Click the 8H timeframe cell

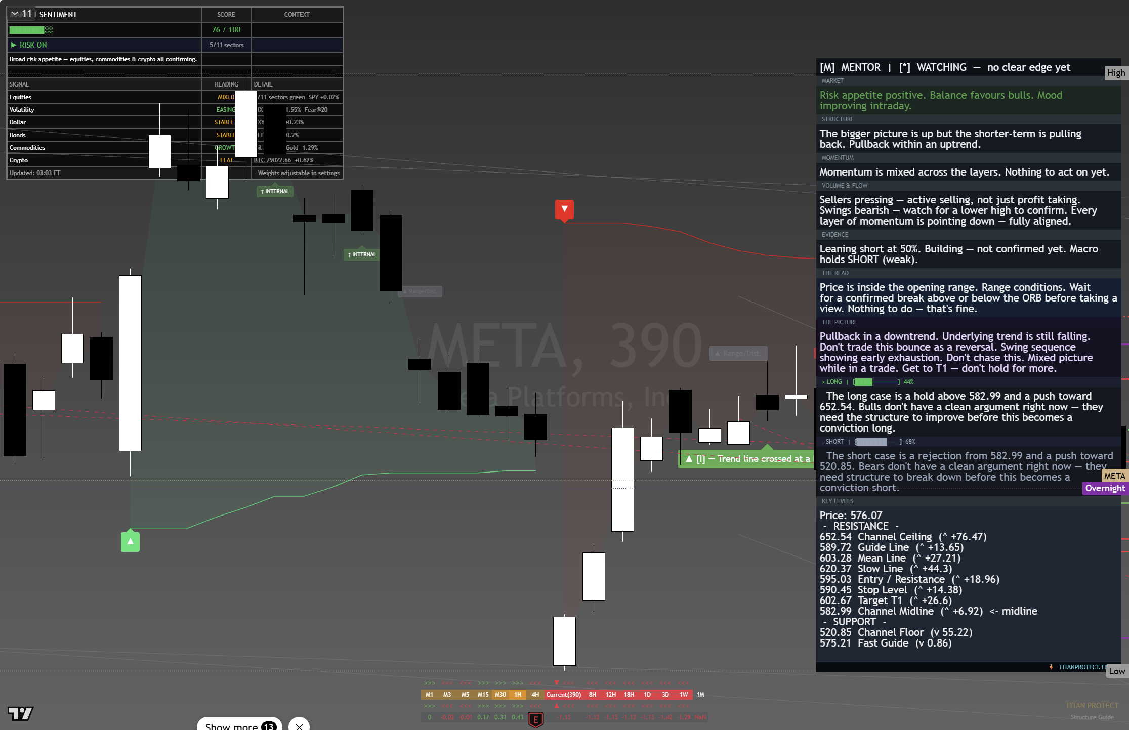pos(593,695)
